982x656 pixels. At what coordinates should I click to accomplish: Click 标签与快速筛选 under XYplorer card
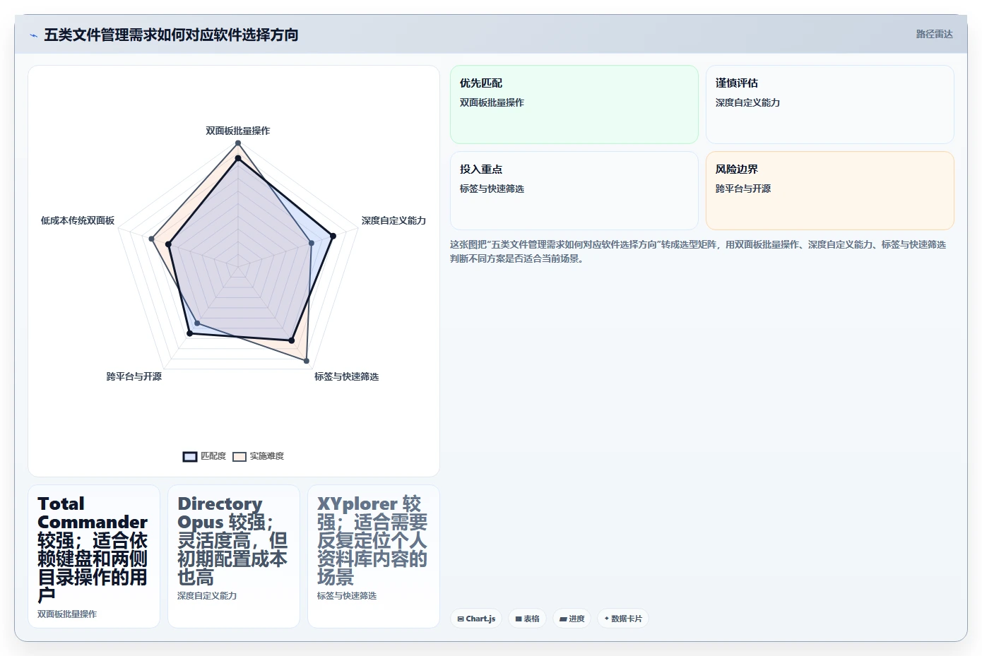coord(347,596)
